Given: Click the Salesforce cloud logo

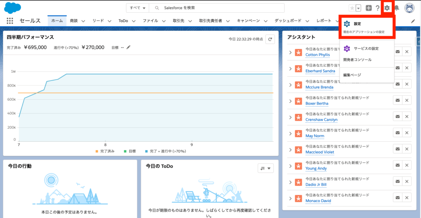Looking at the screenshot, I should pyautogui.click(x=12, y=8).
